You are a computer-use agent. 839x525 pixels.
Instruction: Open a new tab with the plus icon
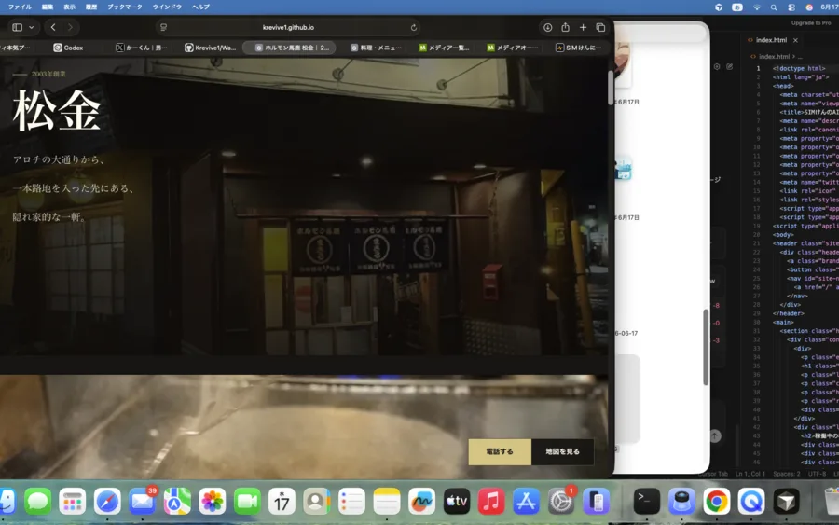pos(583,27)
